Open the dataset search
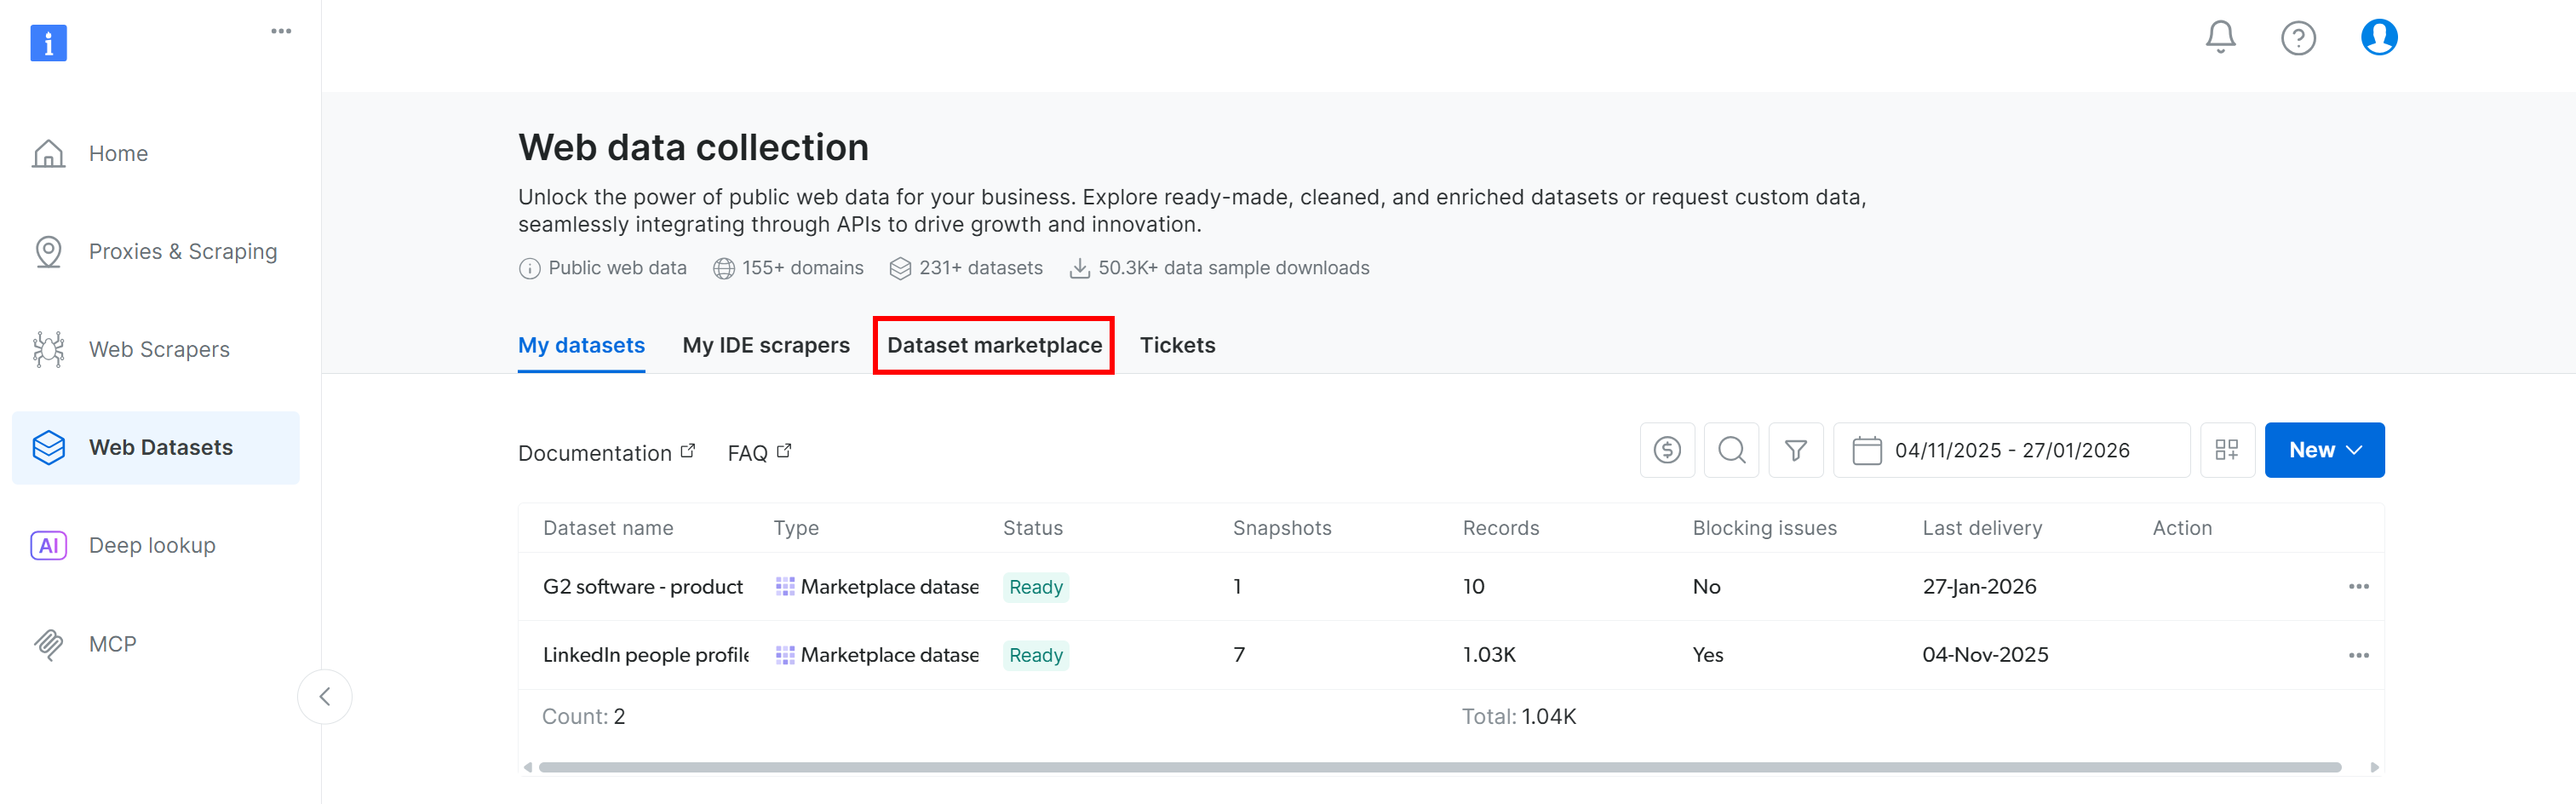 point(1731,450)
